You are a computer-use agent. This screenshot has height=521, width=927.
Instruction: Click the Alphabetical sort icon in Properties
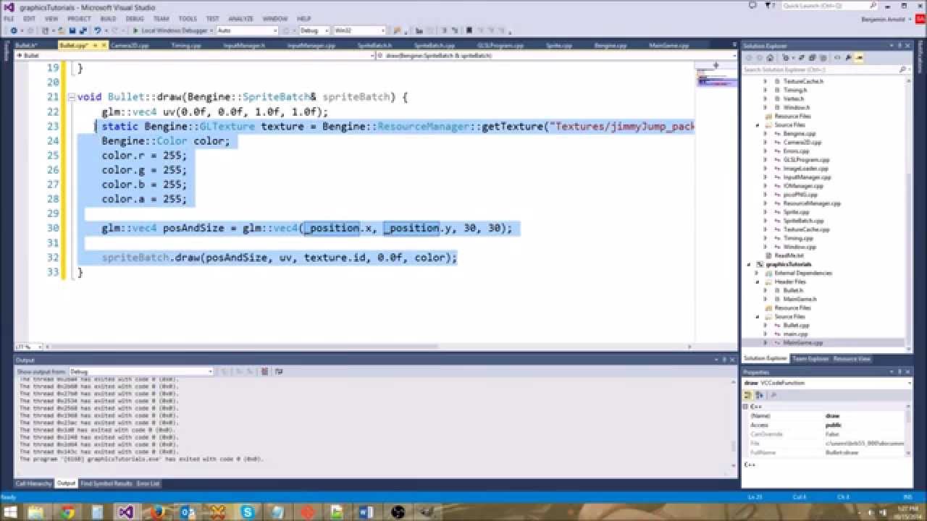(x=759, y=395)
